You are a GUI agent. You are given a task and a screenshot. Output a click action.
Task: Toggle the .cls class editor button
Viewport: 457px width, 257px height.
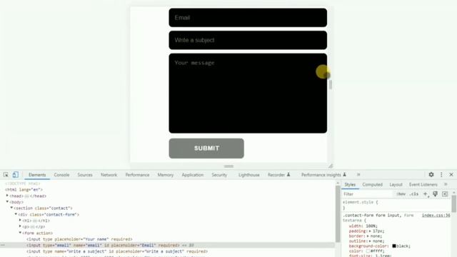pos(414,194)
